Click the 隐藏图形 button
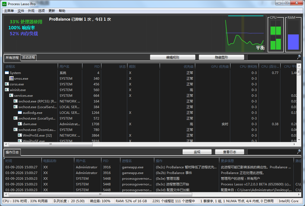This screenshot has width=305, height=206. [221, 57]
